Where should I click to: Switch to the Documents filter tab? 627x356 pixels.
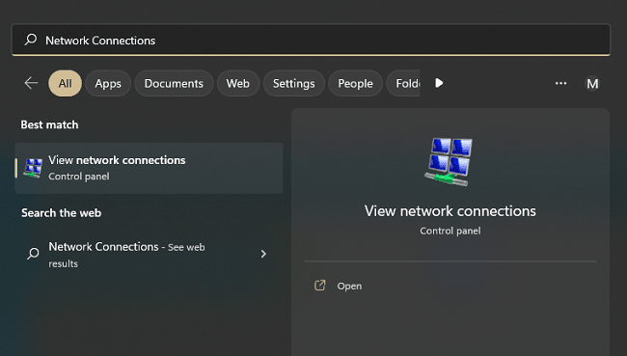(x=174, y=83)
